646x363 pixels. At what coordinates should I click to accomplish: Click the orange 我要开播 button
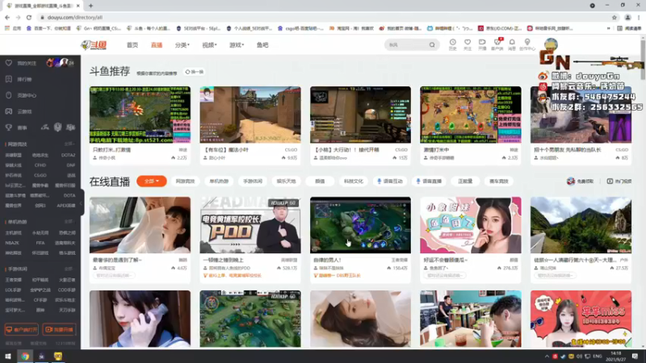59,329
